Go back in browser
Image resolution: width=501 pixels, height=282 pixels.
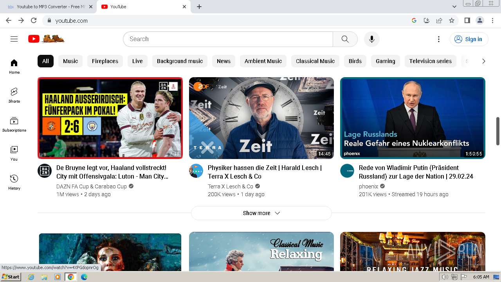9,20
